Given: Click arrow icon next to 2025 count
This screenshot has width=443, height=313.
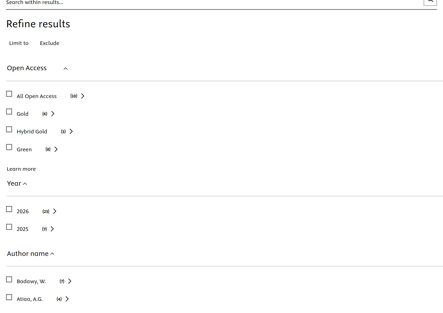Looking at the screenshot, I should pos(52,229).
